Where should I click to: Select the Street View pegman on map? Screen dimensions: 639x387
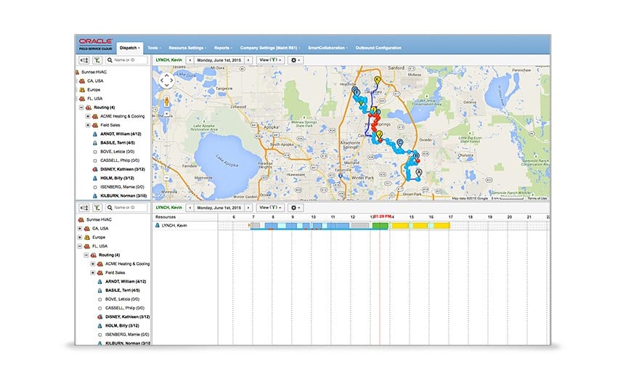coord(166,101)
